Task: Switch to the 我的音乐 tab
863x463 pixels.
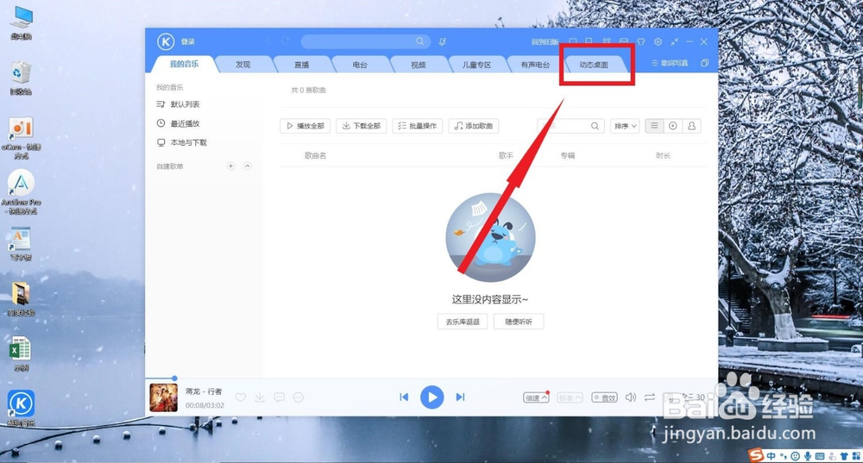Action: pos(184,64)
